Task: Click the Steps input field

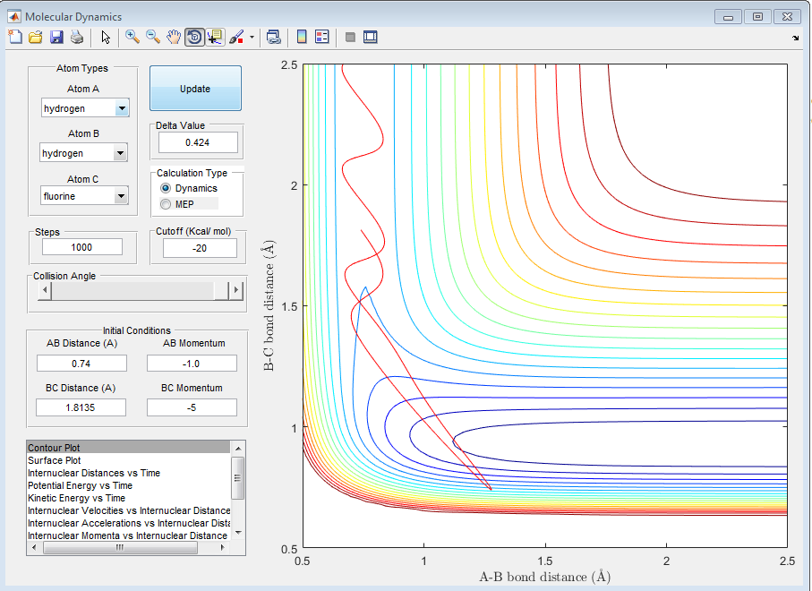Action: 82,247
